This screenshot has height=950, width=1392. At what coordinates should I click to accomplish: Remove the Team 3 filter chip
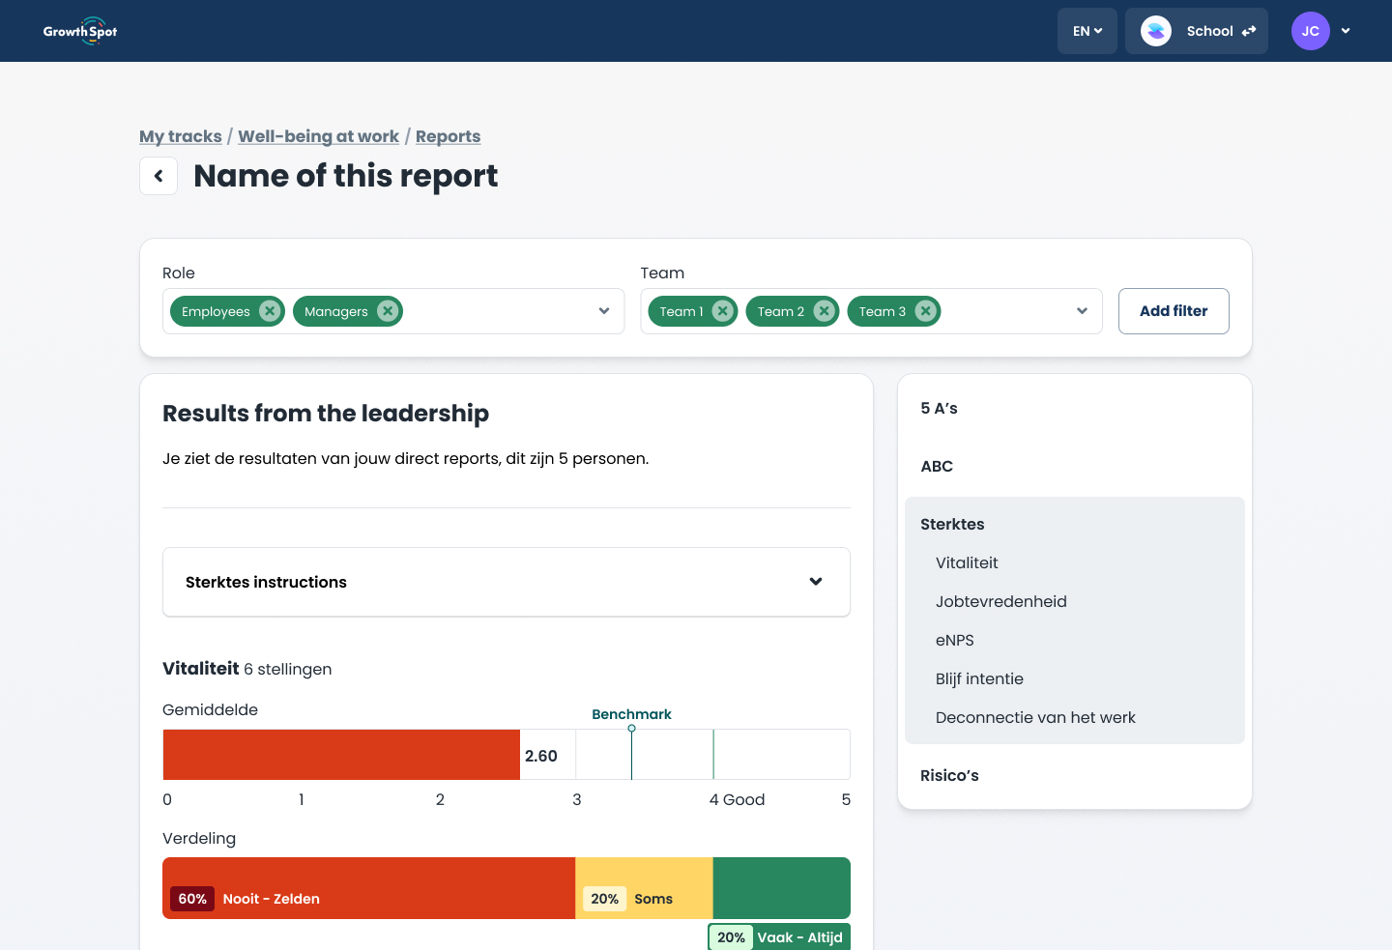[x=925, y=310]
